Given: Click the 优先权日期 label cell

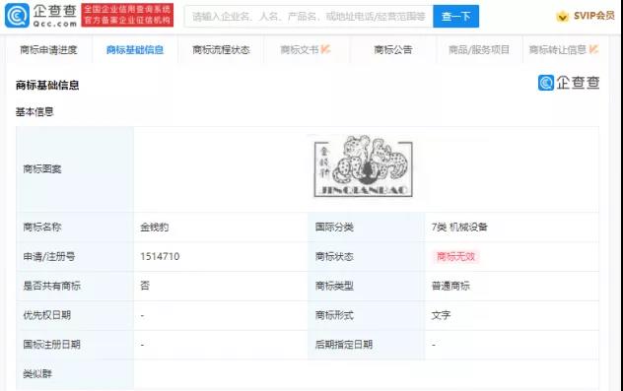Looking at the screenshot, I should pos(75,315).
